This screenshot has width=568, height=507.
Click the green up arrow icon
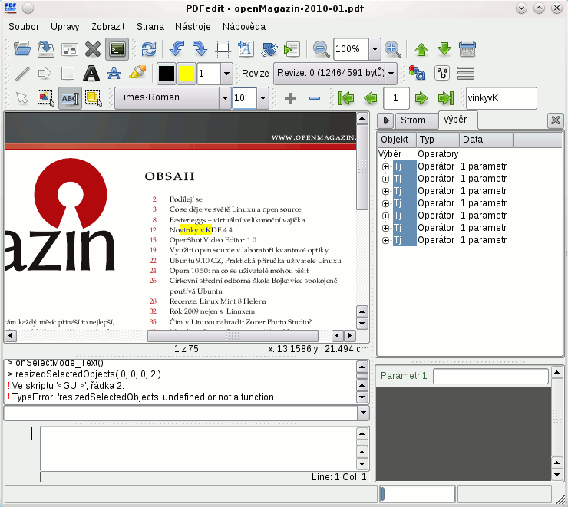pos(421,49)
